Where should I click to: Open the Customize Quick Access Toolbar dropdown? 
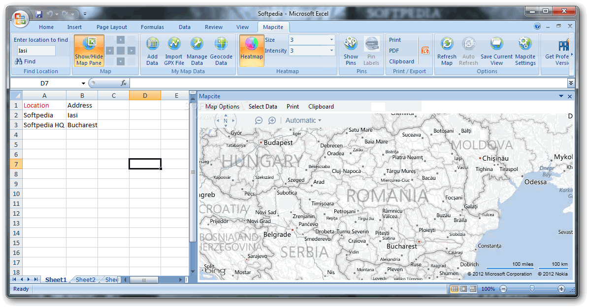point(85,14)
